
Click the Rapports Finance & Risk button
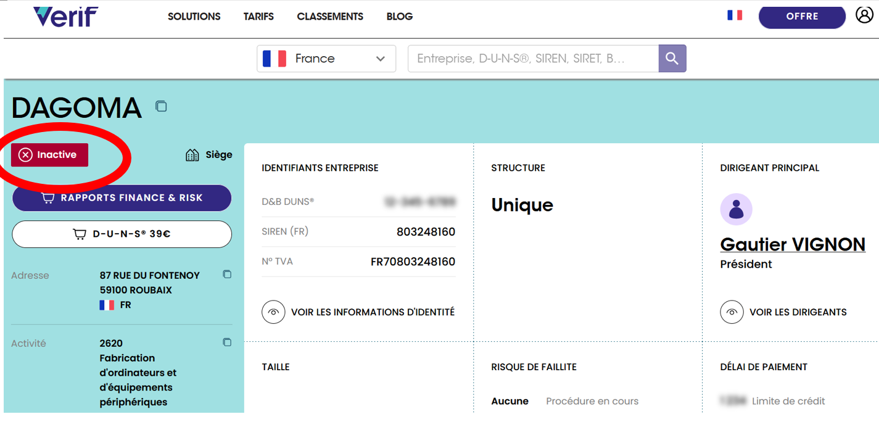coord(122,198)
